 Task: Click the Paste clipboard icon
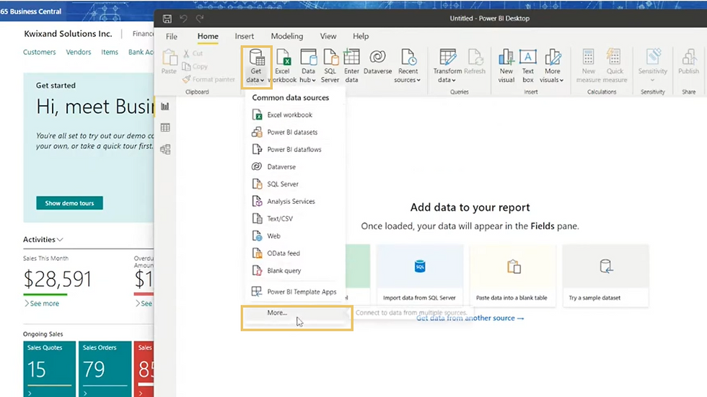click(169, 62)
